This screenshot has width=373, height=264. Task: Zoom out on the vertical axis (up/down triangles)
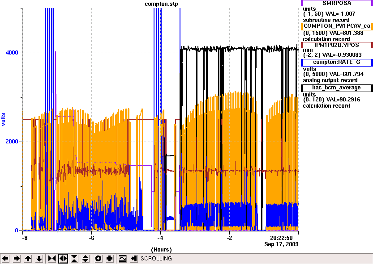click(x=86, y=259)
